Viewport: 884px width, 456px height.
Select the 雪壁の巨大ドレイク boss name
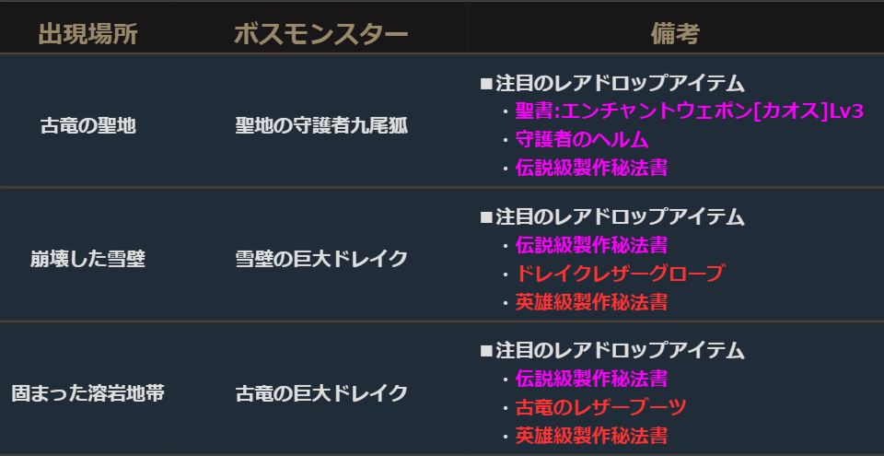point(320,260)
